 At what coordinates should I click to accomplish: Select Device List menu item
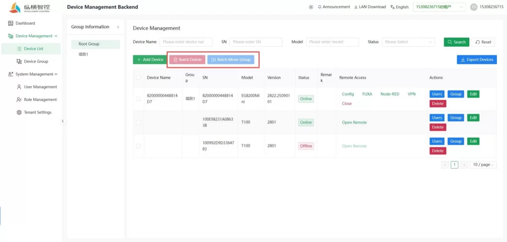[31, 49]
